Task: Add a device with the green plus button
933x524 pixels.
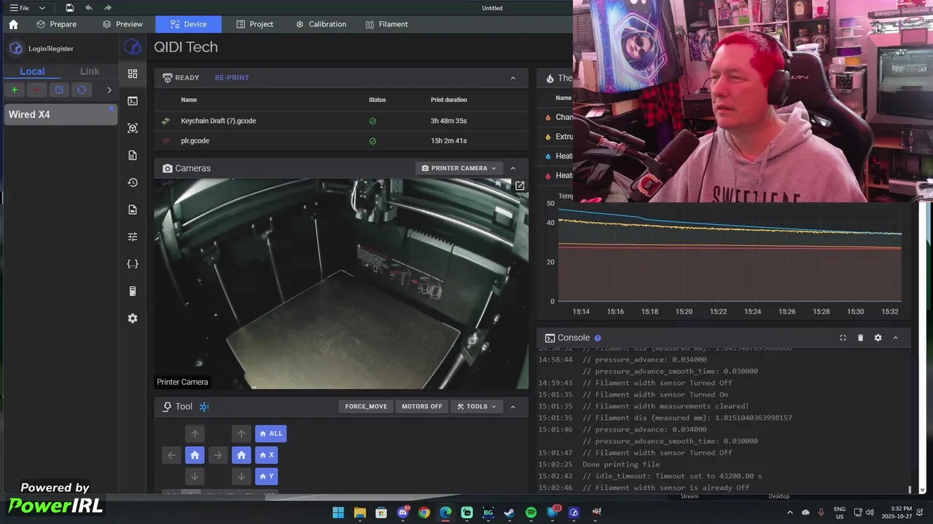Action: [x=14, y=90]
